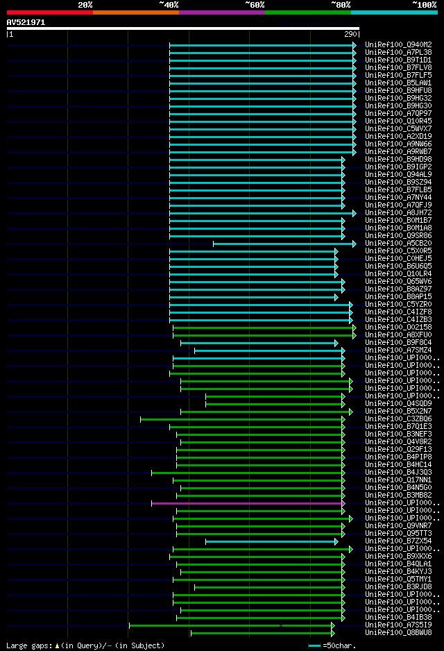Select entry UniRef100_B3RJD8
444x651 pixels.
click(x=398, y=586)
